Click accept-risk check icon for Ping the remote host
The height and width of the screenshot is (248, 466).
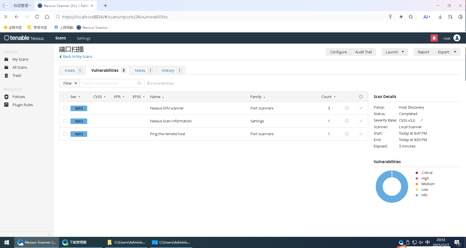[347, 134]
